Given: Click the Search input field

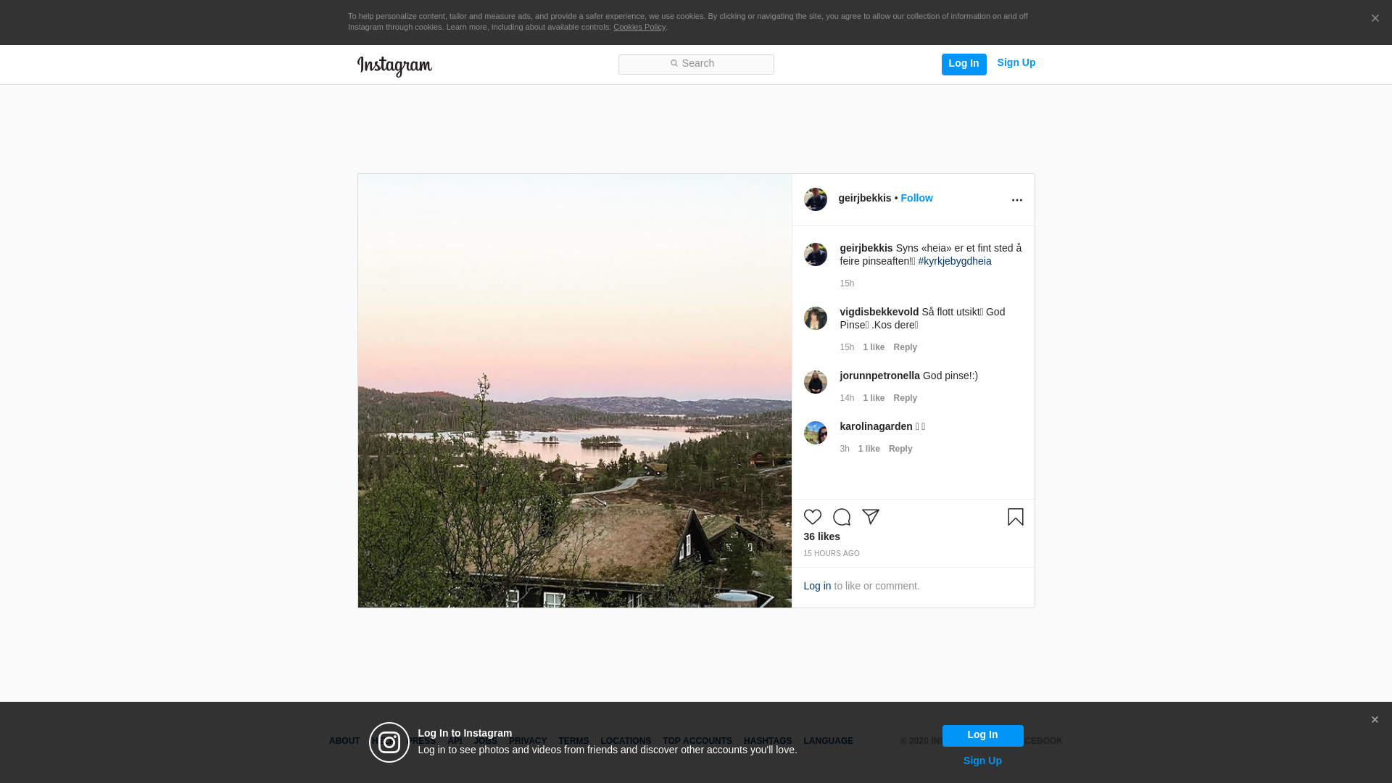Looking at the screenshot, I should pyautogui.click(x=696, y=64).
